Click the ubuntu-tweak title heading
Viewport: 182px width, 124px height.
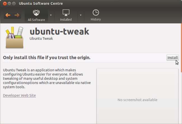point(59,31)
